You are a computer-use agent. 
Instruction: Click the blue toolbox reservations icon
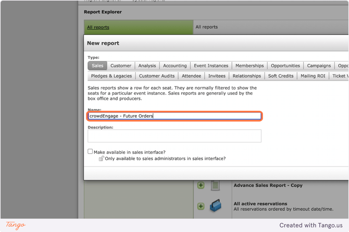pyautogui.click(x=215, y=206)
